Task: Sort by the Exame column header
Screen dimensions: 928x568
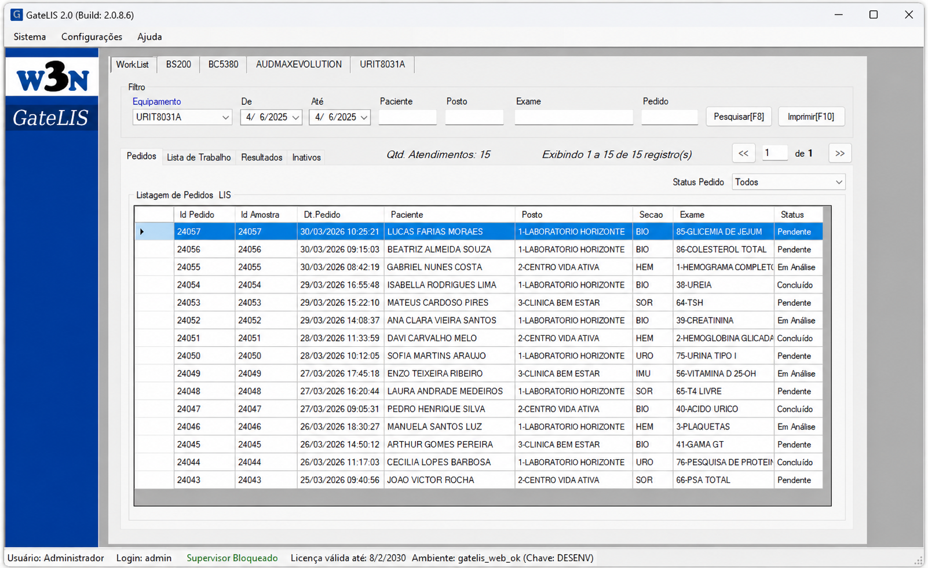Action: click(724, 214)
